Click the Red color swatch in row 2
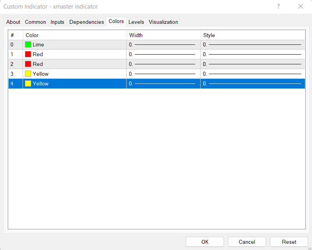The height and width of the screenshot is (250, 312). 28,64
